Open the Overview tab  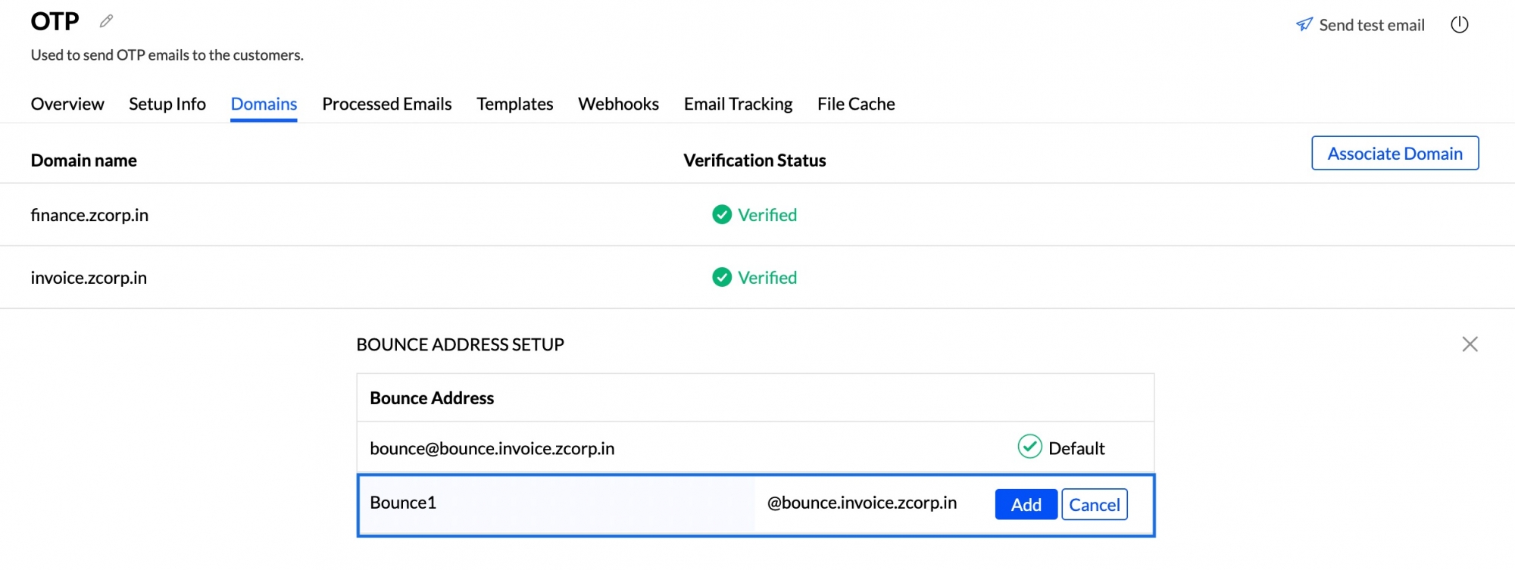tap(67, 104)
